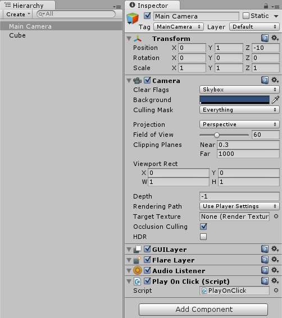Open Camera component gear settings menu
282x318 pixels.
pyautogui.click(x=275, y=80)
